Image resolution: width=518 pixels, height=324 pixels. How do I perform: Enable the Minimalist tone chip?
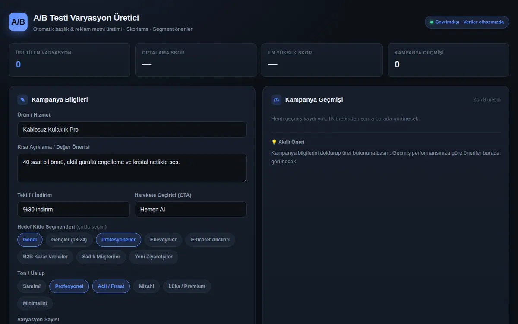click(x=35, y=303)
